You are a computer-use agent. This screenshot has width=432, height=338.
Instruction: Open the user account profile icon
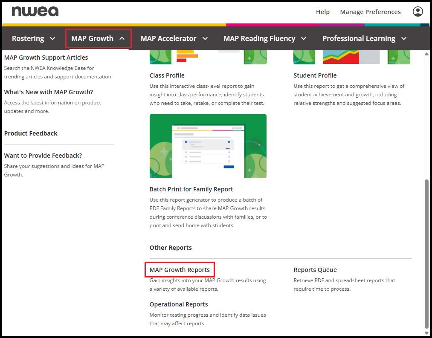418,12
